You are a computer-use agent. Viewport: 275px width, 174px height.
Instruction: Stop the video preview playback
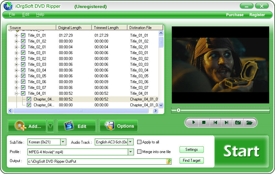(x=204, y=122)
